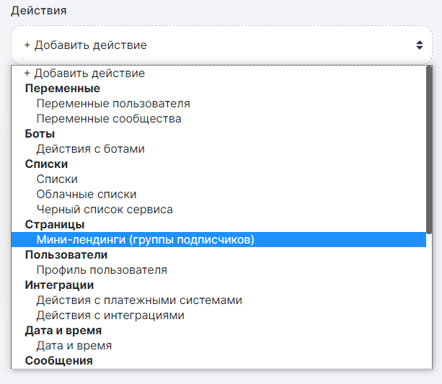Click the scrollbar track below the thumb

click(429, 303)
